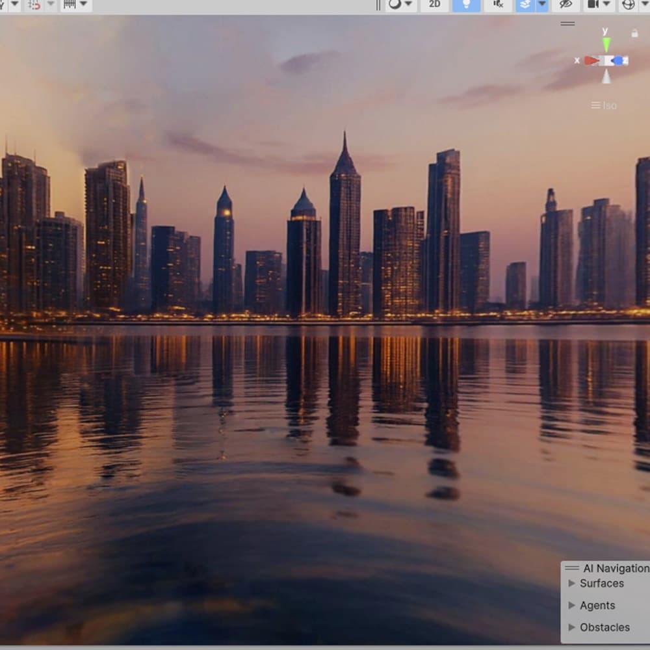
Task: Toggle scene lighting with the lightbulb icon
Action: pyautogui.click(x=465, y=5)
